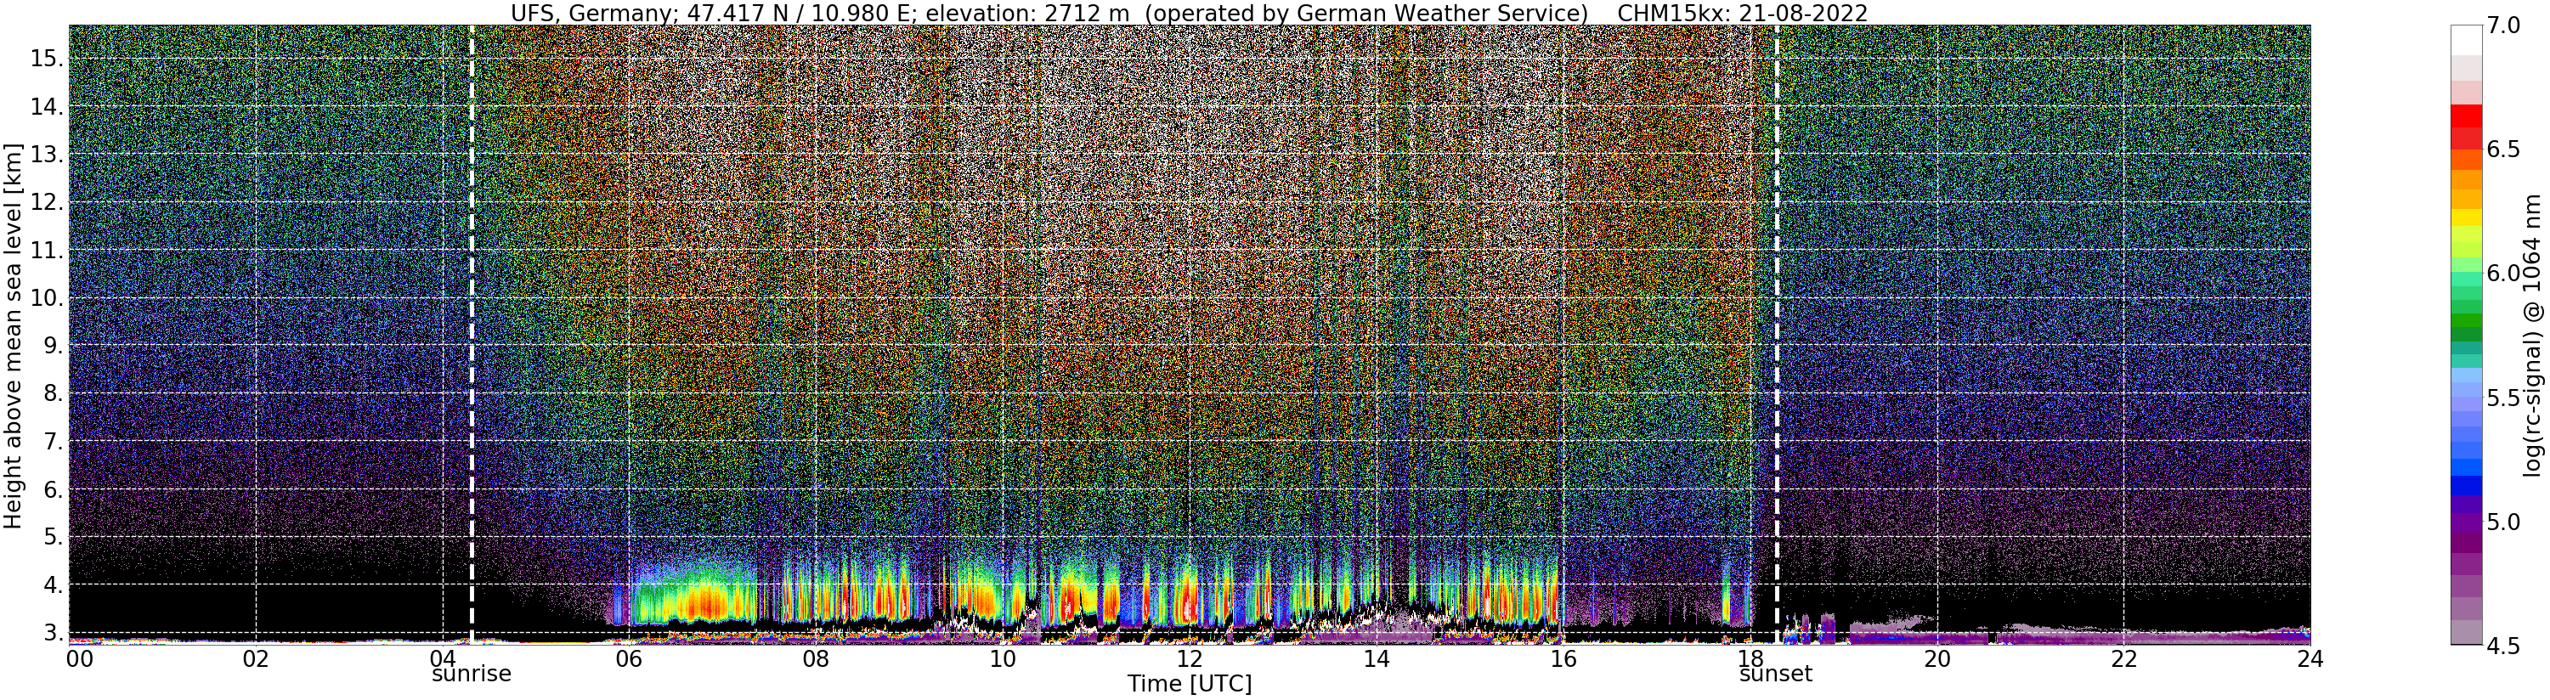The height and width of the screenshot is (700, 2550).
Task: Click the '15.' height tick label
Action: [47, 59]
